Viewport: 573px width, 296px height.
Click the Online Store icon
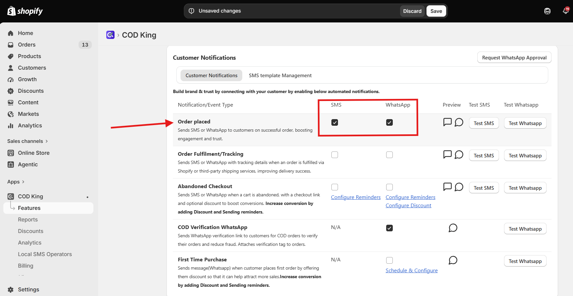(x=11, y=153)
